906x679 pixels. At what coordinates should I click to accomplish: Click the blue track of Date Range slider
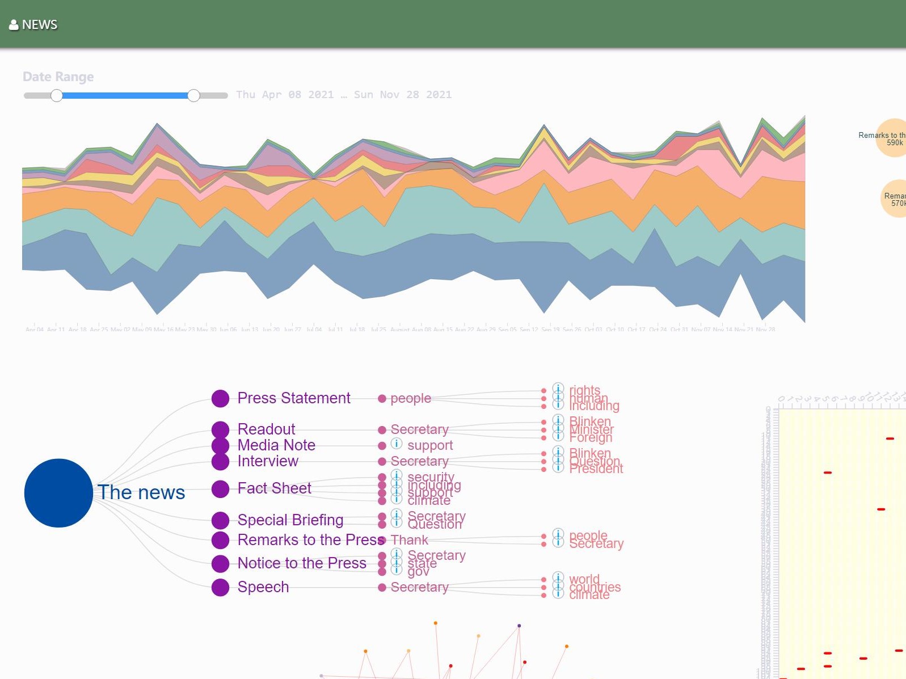point(125,96)
